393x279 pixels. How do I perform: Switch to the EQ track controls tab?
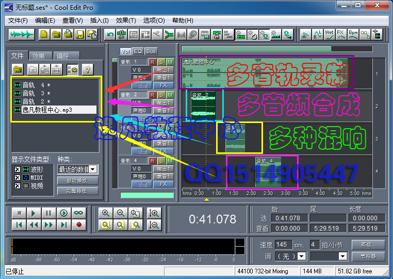pos(138,51)
